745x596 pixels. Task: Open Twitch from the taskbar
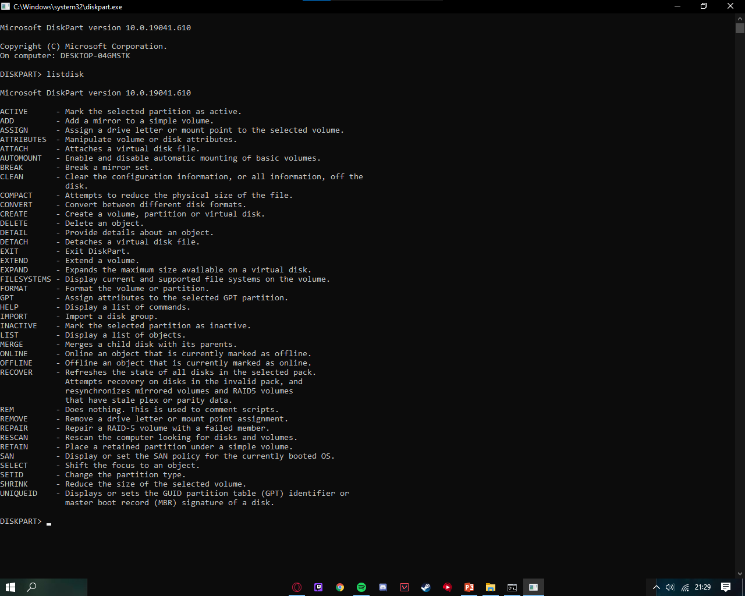(318, 587)
